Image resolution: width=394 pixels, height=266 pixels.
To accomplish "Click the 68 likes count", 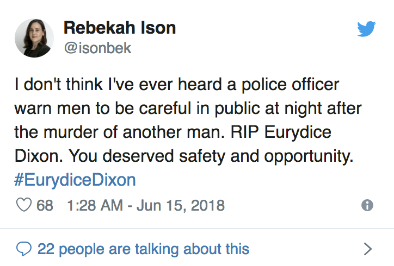I will point(45,206).
